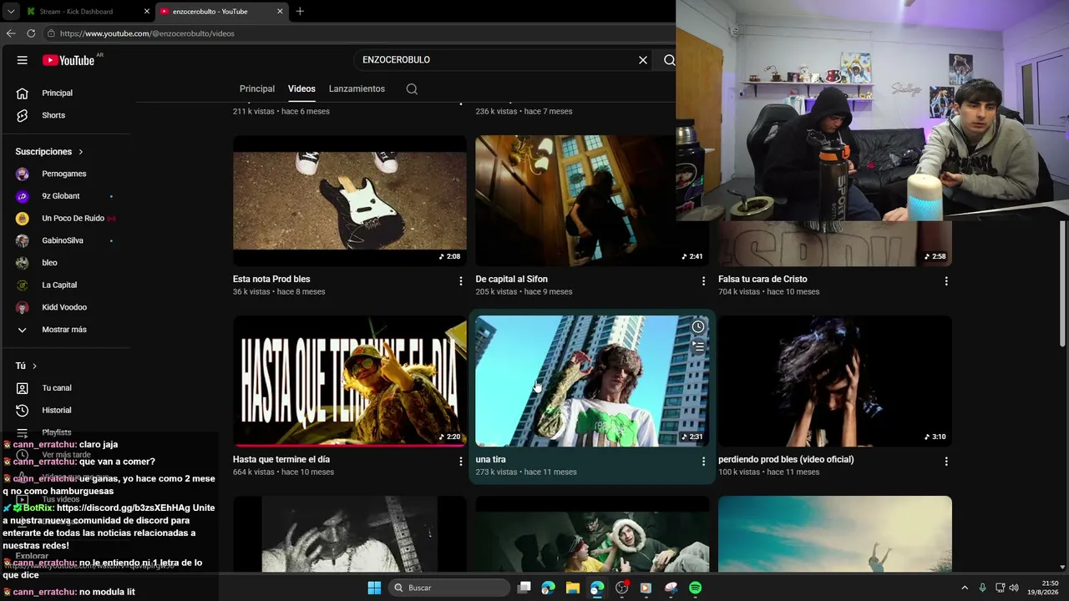This screenshot has width=1069, height=601.
Task: Select the enzocerobulto - YouTube browser tab
Action: coord(221,12)
